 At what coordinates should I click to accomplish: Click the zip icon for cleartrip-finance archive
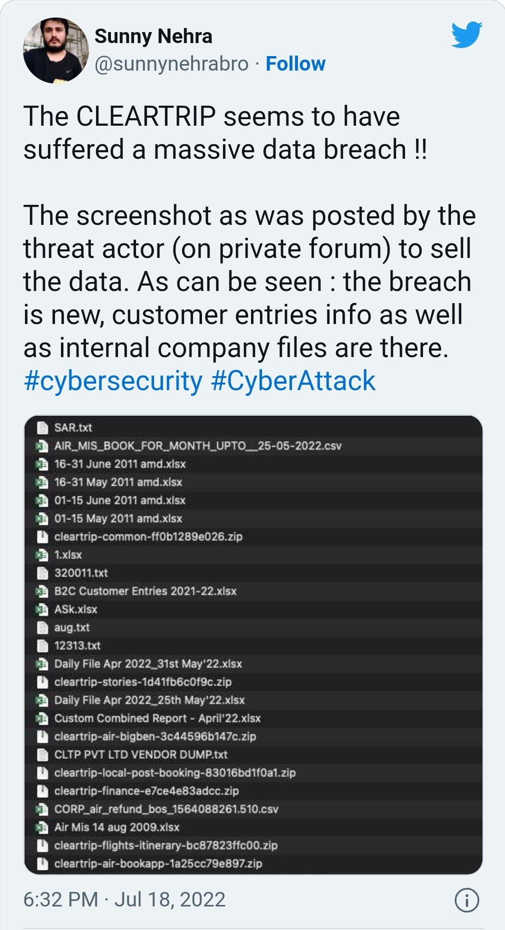pyautogui.click(x=42, y=791)
